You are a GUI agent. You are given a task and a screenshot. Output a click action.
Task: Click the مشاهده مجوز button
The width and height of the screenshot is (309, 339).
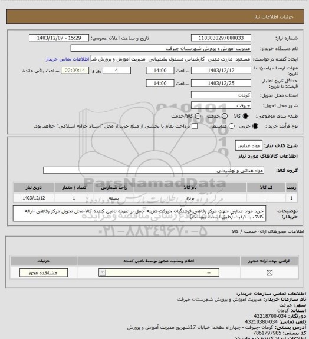pos(43,273)
